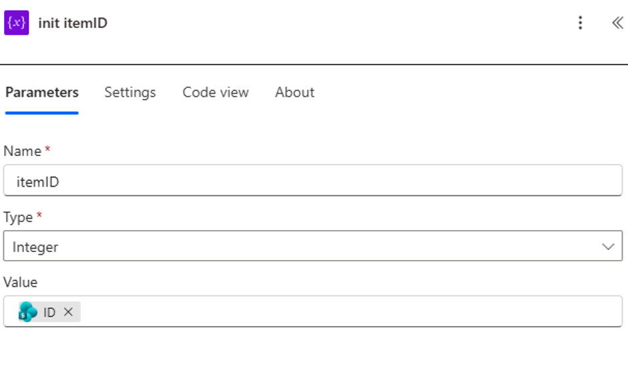Viewport: 628px width, 382px height.
Task: Click the Name field containing itemID
Action: pos(313,180)
